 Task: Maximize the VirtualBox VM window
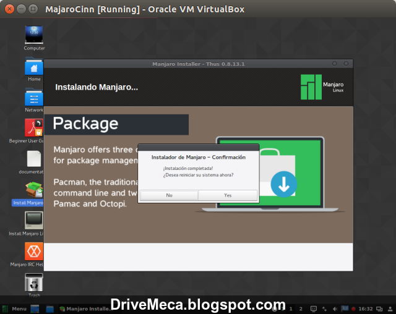point(33,9)
